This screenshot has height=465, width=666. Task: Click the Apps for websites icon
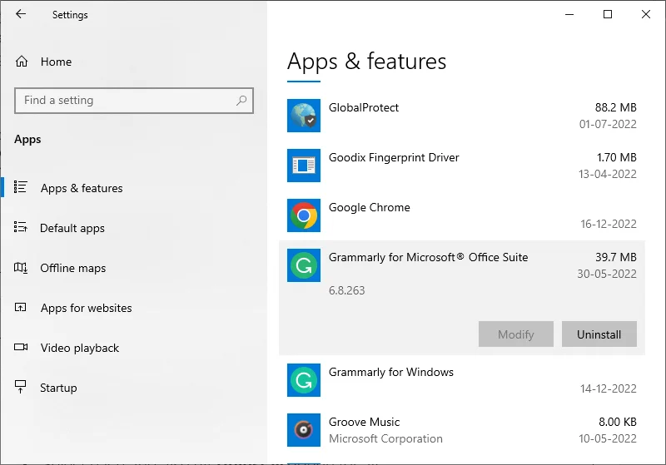coord(20,307)
